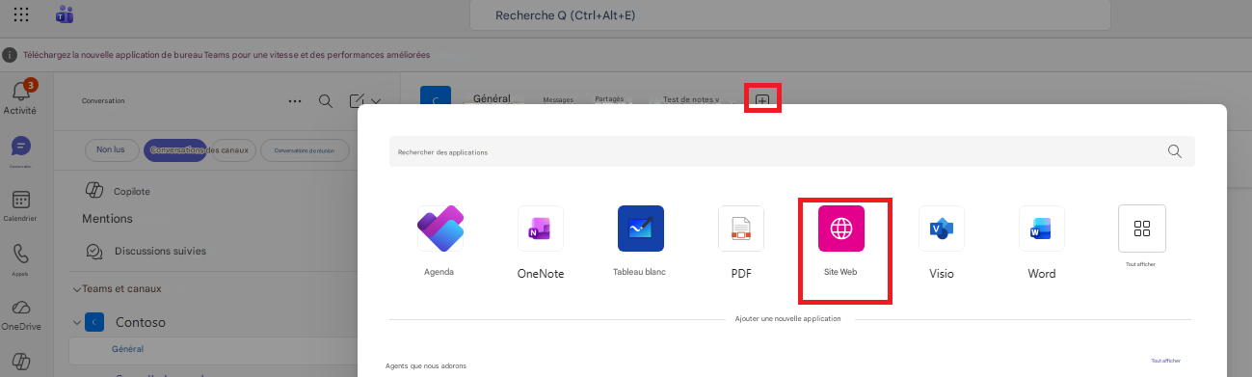This screenshot has height=377, width=1252.
Task: Click the info icon in download banner
Action: (10, 55)
